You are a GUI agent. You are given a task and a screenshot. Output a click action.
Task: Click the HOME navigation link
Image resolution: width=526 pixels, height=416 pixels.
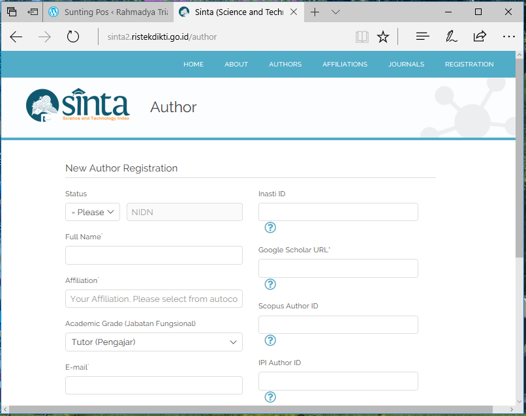193,64
